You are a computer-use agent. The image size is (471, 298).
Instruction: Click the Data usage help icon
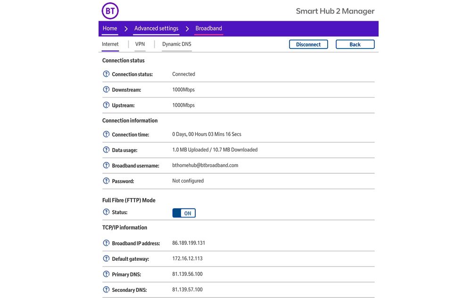click(x=106, y=150)
